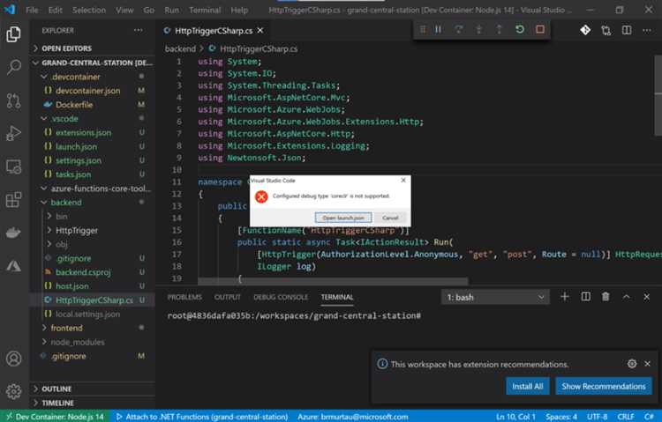Dismiss the extension recommendations notification

coord(647,363)
